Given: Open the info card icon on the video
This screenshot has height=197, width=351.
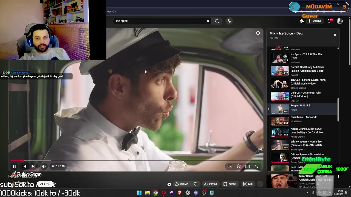Looking at the screenshot, I should 258,33.
